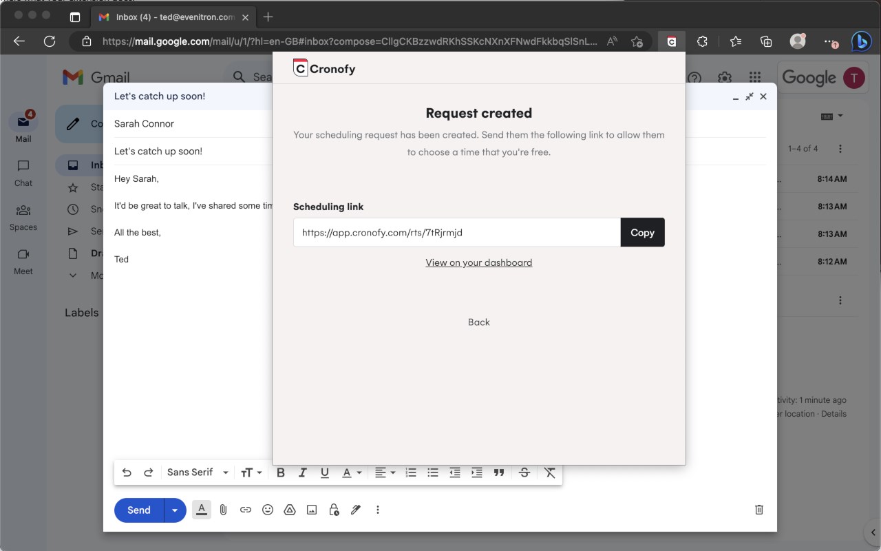This screenshot has height=551, width=881.
Task: Send the email to Sarah Connor
Action: [x=139, y=510]
